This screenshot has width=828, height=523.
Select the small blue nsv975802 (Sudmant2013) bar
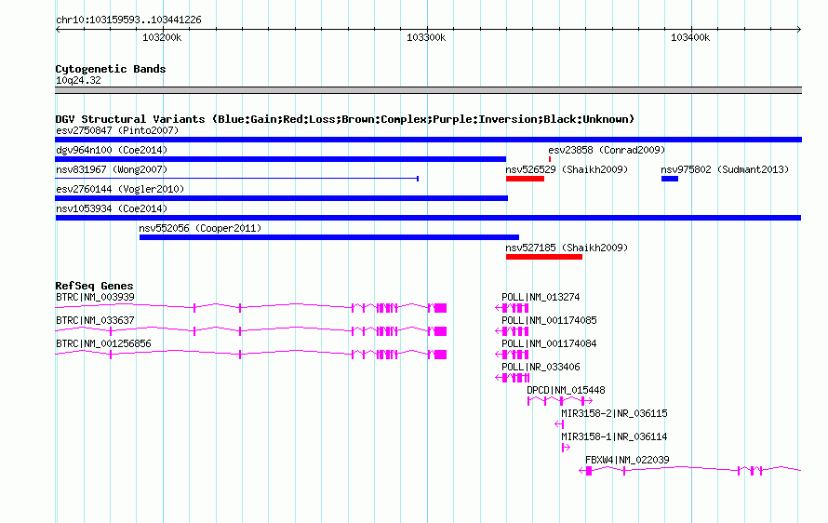[x=670, y=179]
